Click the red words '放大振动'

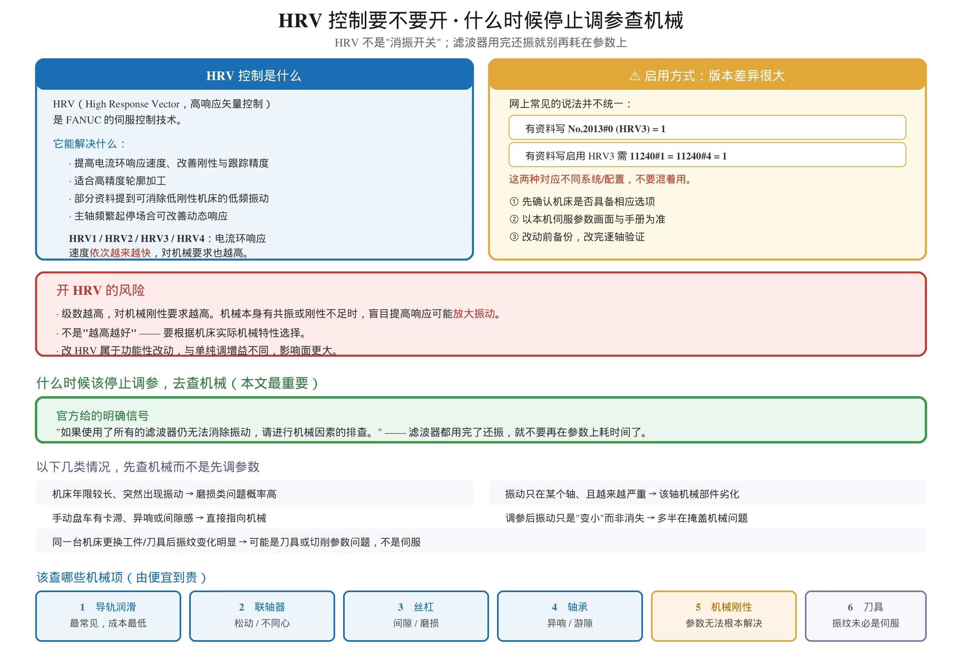474,314
